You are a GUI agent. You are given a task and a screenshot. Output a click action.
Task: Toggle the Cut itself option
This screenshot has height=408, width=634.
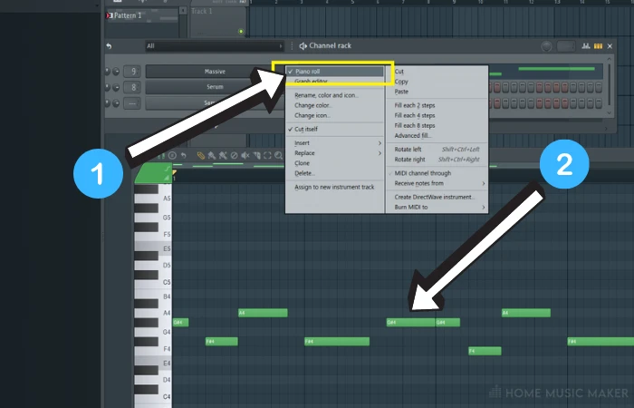coord(335,129)
